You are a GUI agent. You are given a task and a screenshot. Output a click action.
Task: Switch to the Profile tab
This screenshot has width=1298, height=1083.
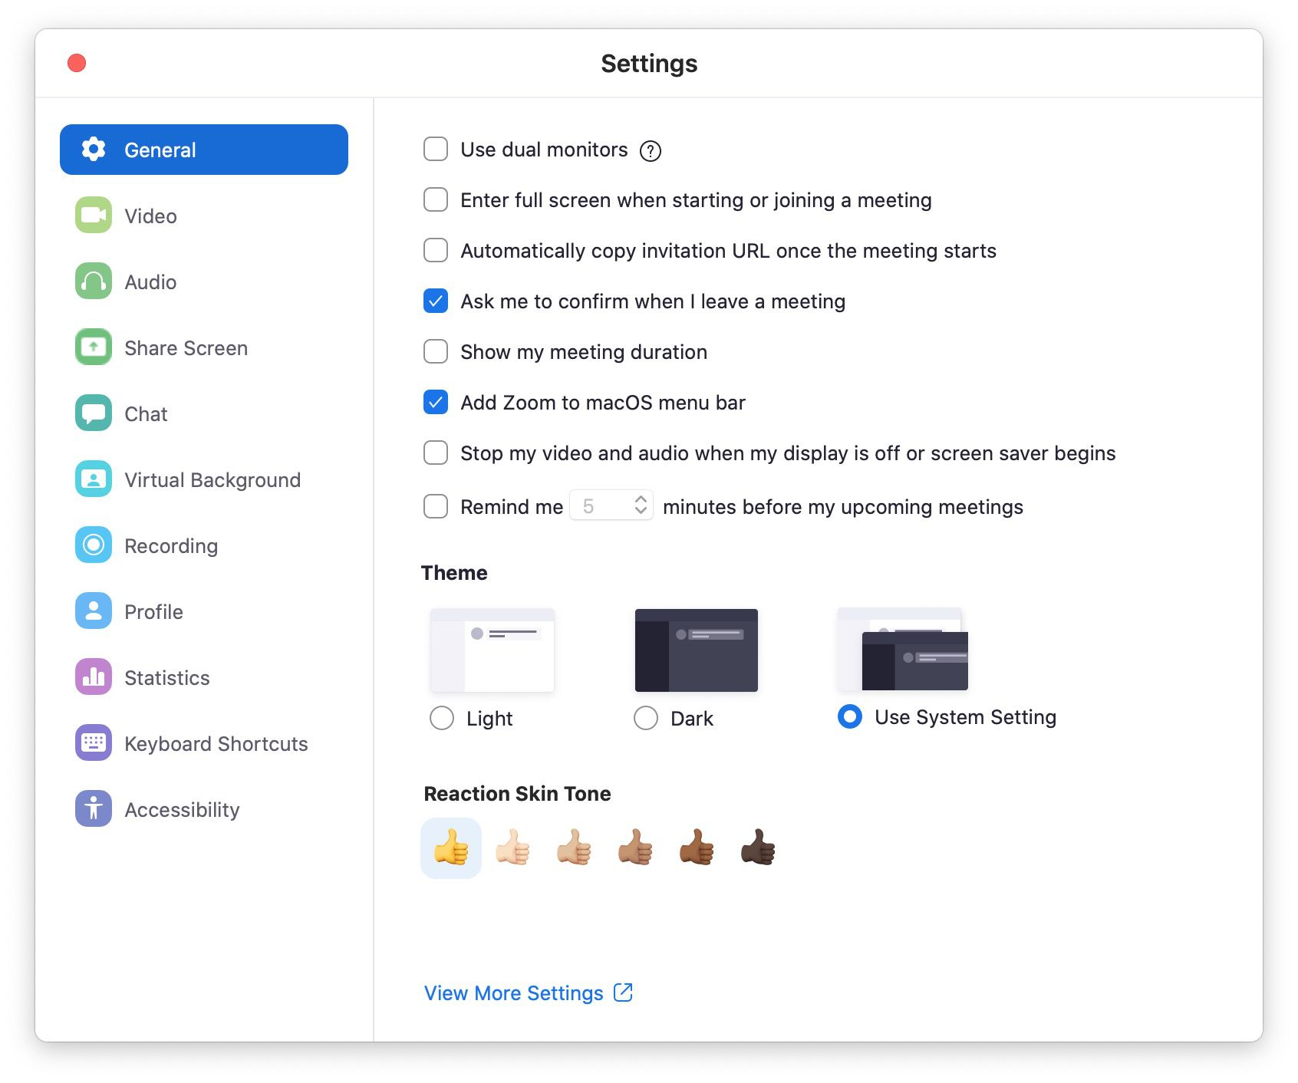pyautogui.click(x=153, y=612)
